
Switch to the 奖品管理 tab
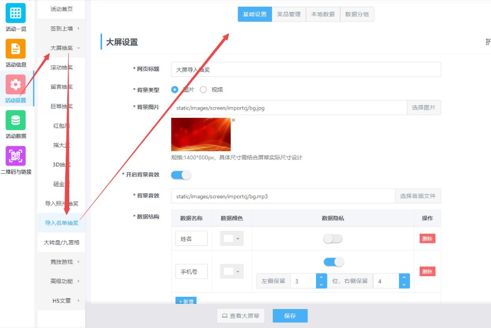click(x=289, y=14)
